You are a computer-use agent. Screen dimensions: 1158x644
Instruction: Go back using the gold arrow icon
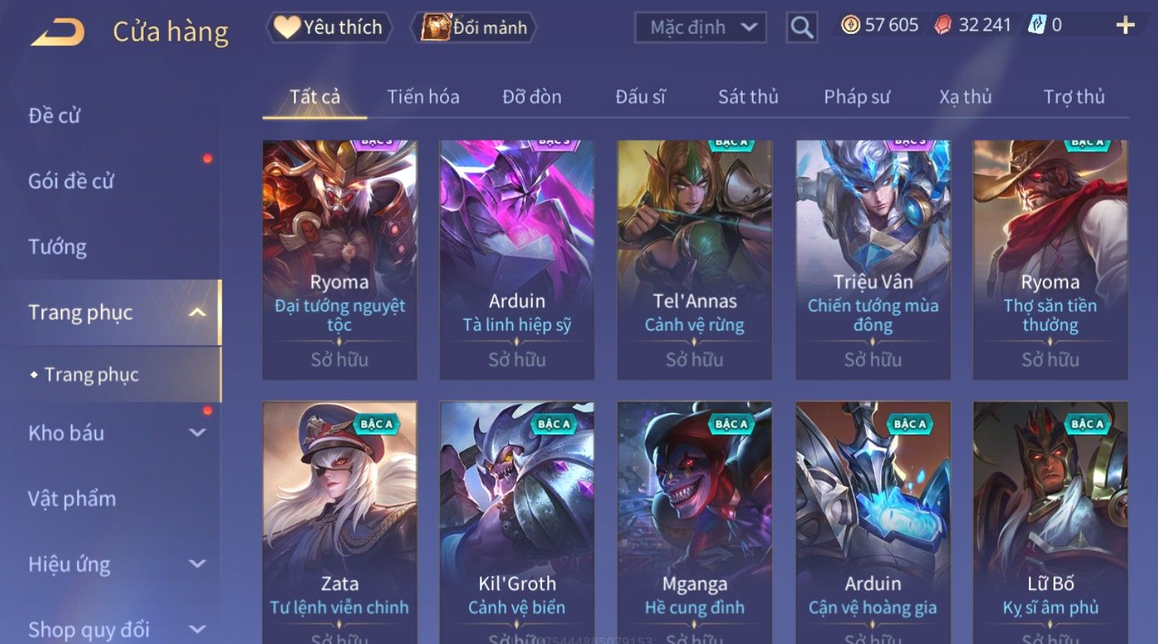coord(58,32)
